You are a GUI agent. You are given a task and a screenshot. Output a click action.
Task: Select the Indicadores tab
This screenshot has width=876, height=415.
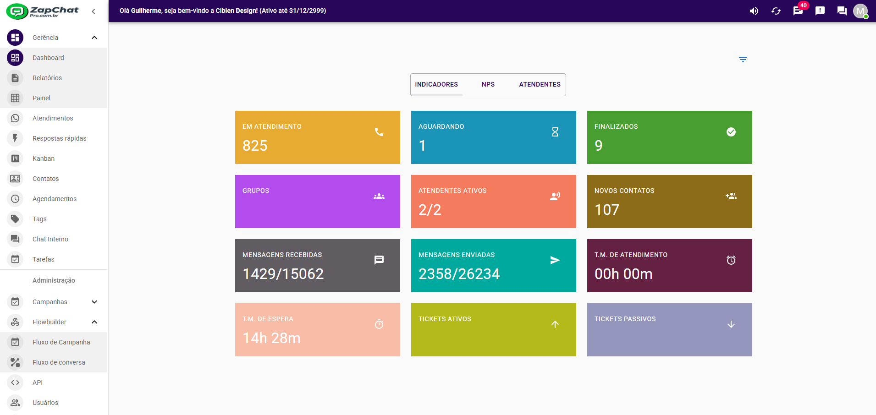click(436, 85)
